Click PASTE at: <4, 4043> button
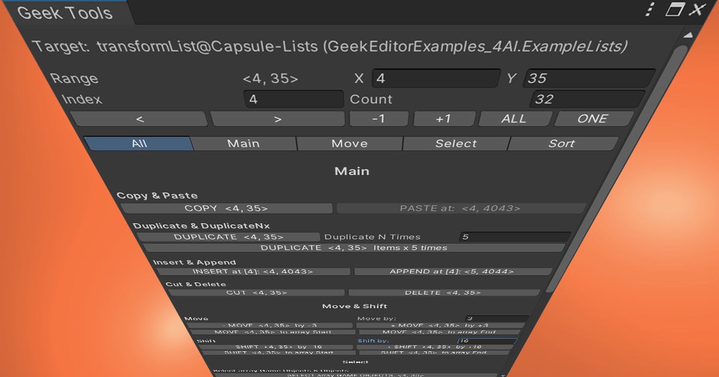 tap(461, 208)
